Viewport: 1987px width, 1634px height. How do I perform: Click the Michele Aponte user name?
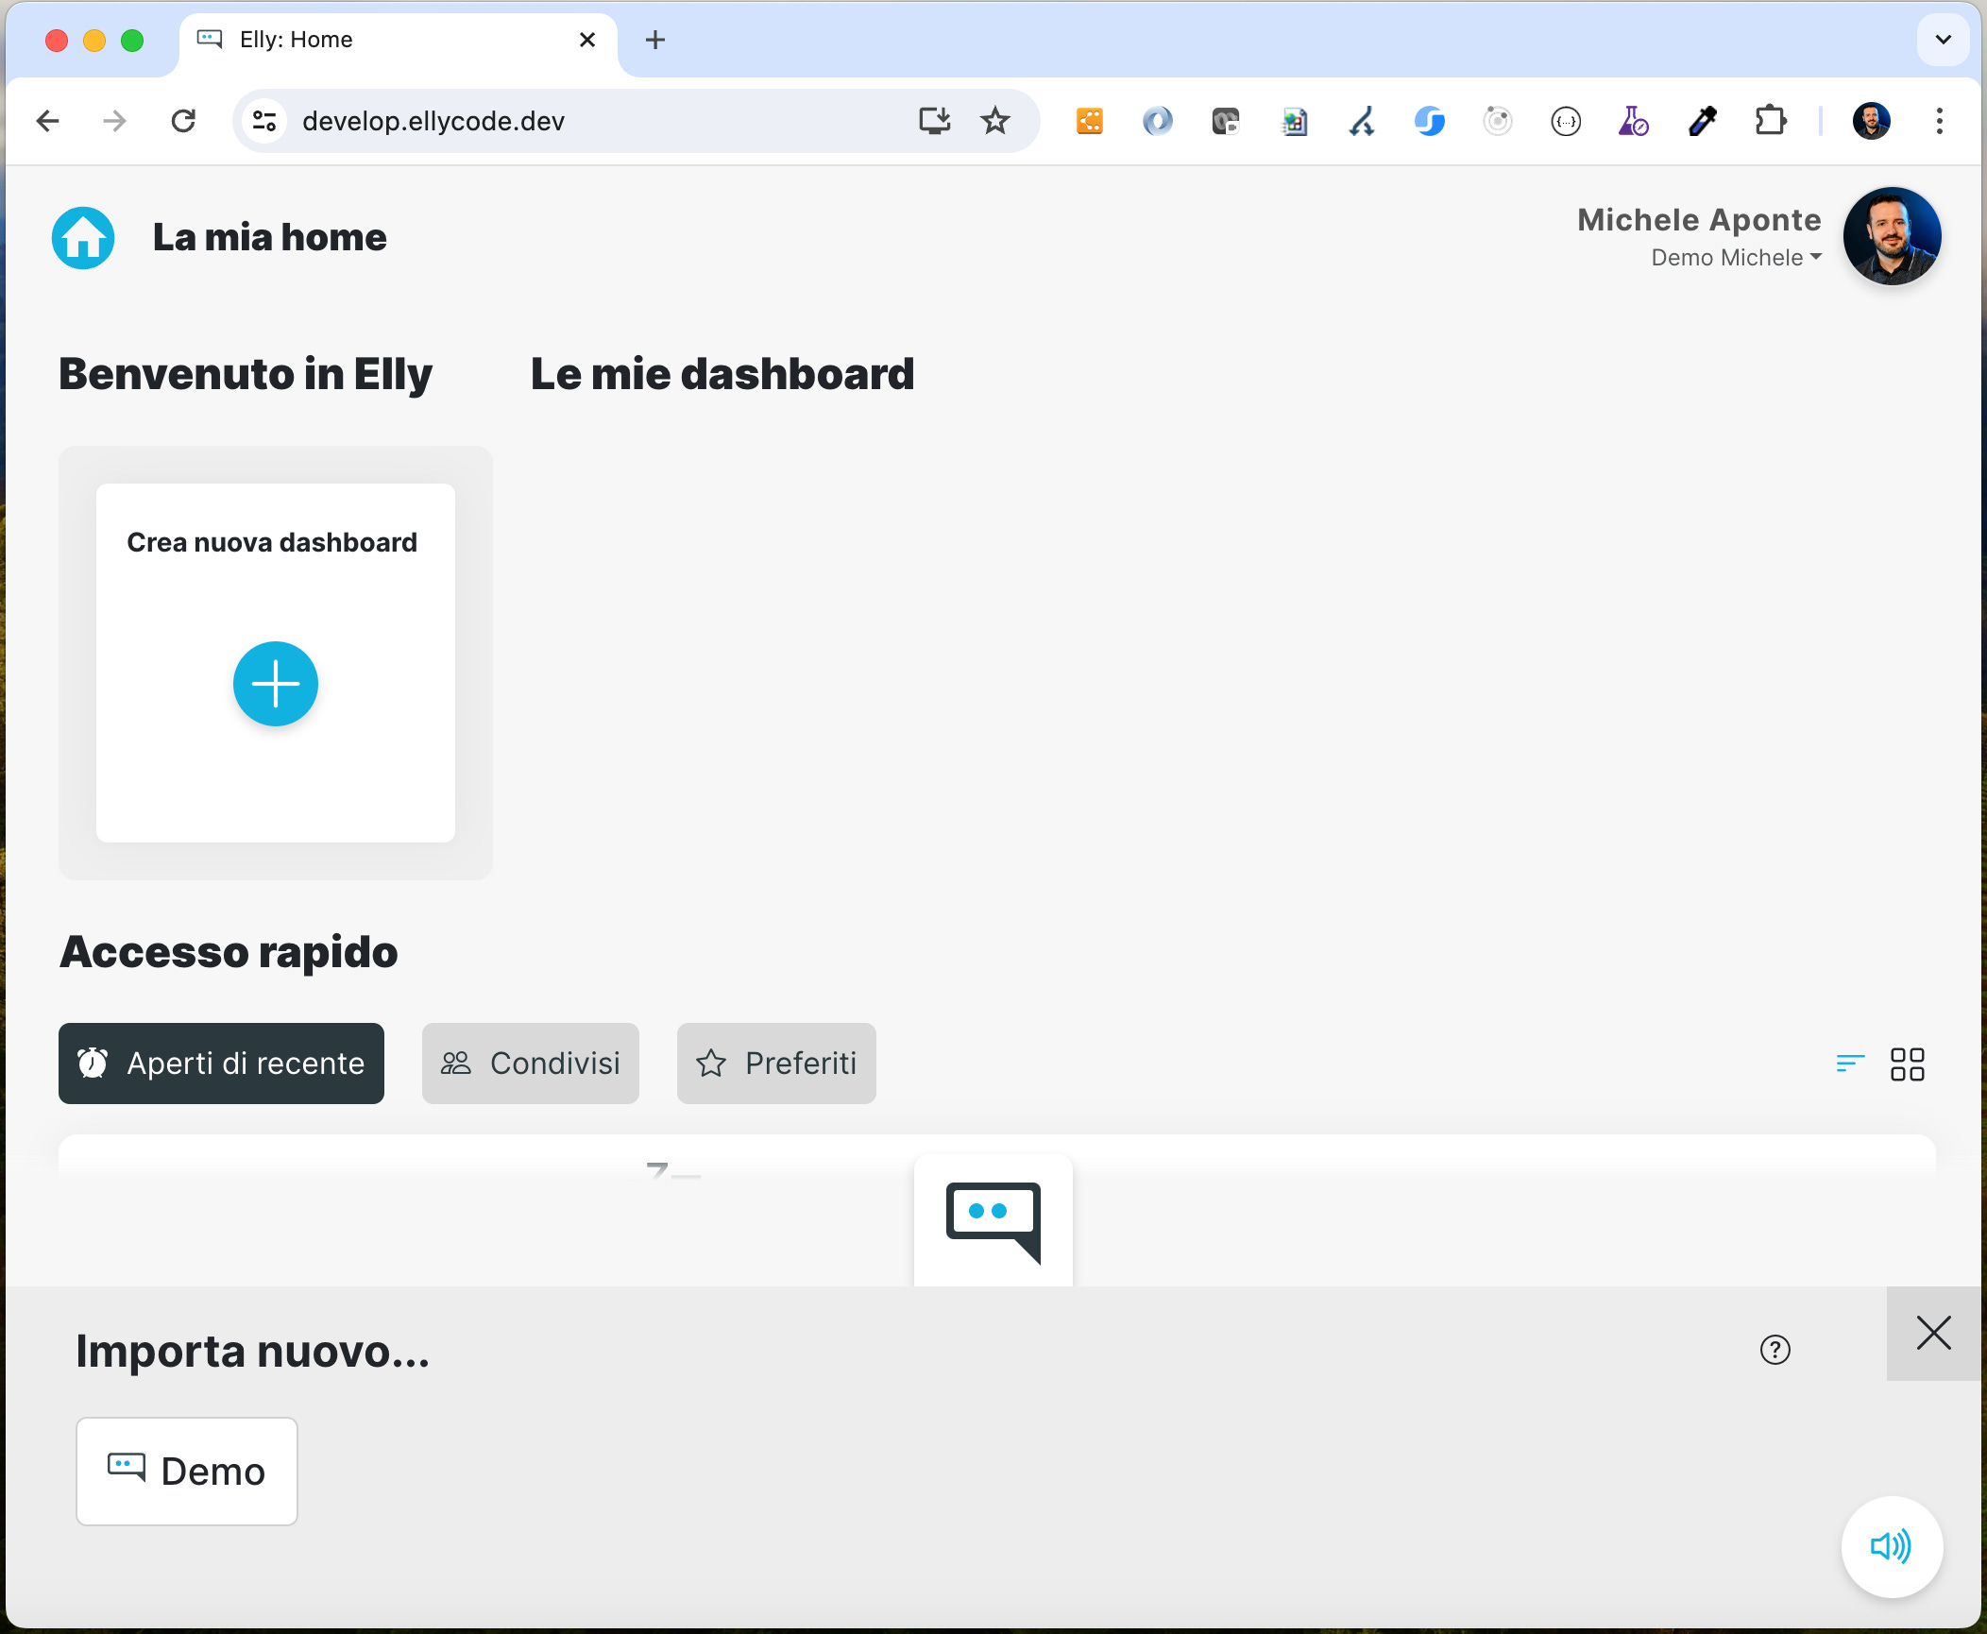coord(1699,219)
